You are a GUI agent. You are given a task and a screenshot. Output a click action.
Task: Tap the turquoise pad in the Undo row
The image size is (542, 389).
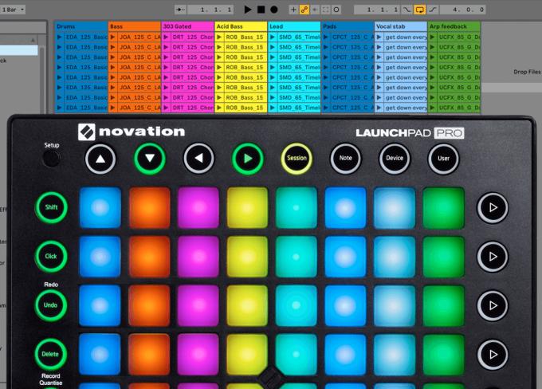click(x=297, y=305)
